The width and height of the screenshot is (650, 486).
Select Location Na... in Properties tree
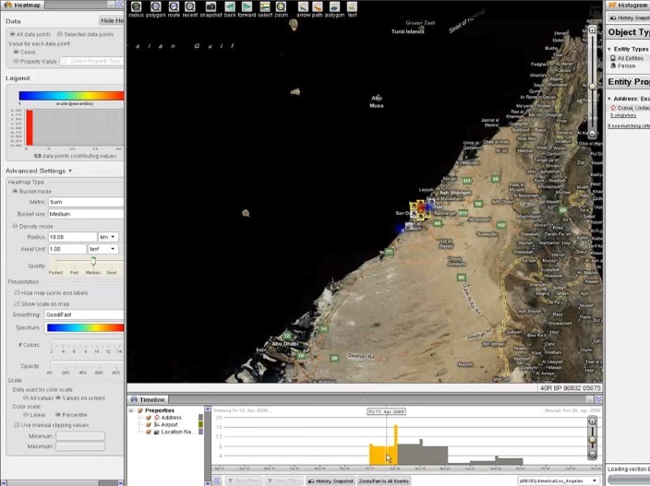pos(177,432)
